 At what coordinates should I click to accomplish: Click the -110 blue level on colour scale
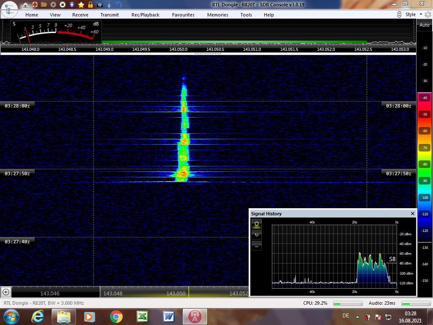pyautogui.click(x=425, y=214)
